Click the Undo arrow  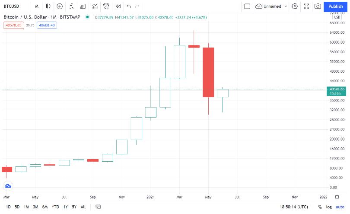coord(129,6)
